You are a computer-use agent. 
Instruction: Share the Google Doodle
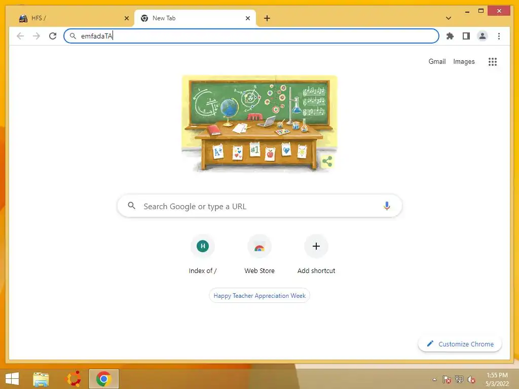click(x=327, y=162)
